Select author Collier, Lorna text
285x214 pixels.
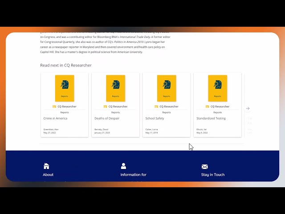[151, 129]
